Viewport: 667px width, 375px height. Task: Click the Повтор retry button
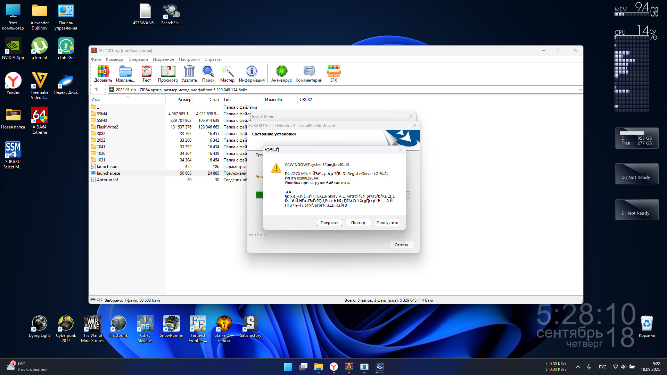click(358, 223)
